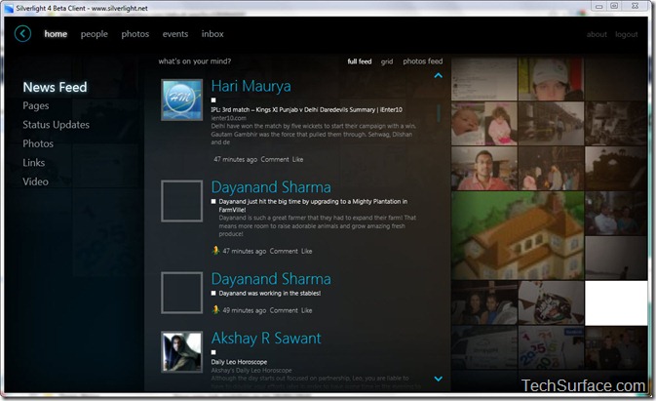
Task: Click FarmVille icon beside 49 minutes ago
Action: [x=215, y=309]
